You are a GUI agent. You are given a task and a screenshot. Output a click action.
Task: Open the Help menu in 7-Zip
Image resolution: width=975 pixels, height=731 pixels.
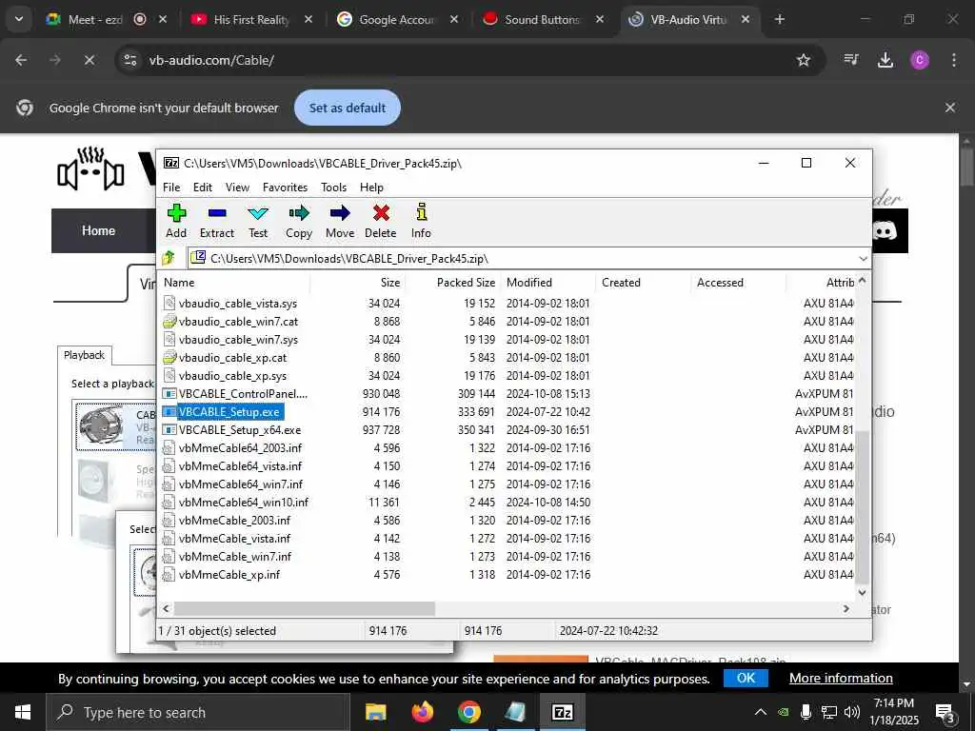pos(372,188)
